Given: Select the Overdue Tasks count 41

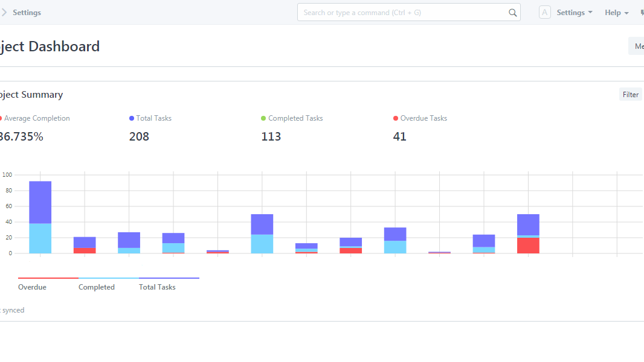Looking at the screenshot, I should [x=399, y=137].
